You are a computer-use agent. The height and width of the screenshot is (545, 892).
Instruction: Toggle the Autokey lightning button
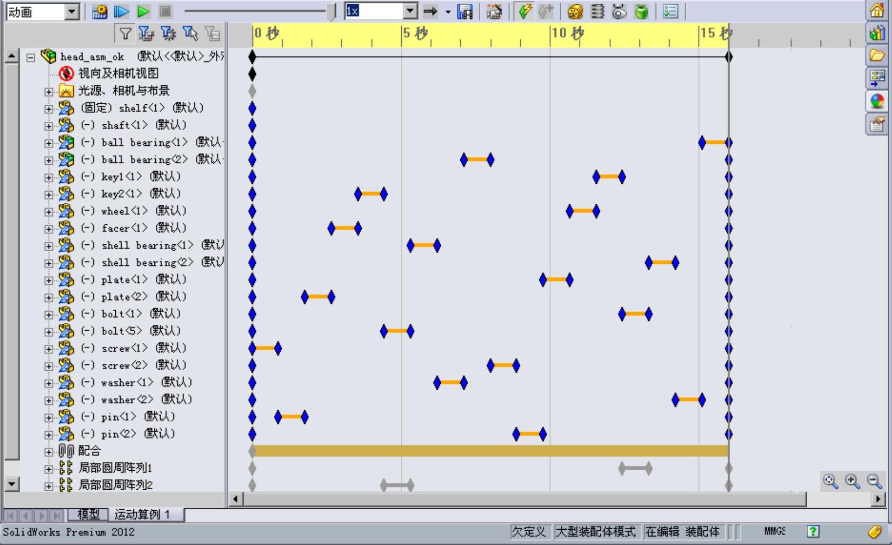pyautogui.click(x=524, y=12)
